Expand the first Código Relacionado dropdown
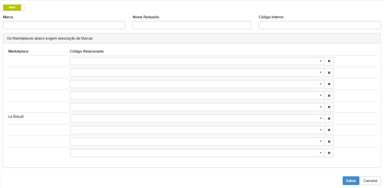The image size is (384, 188). 197,61
